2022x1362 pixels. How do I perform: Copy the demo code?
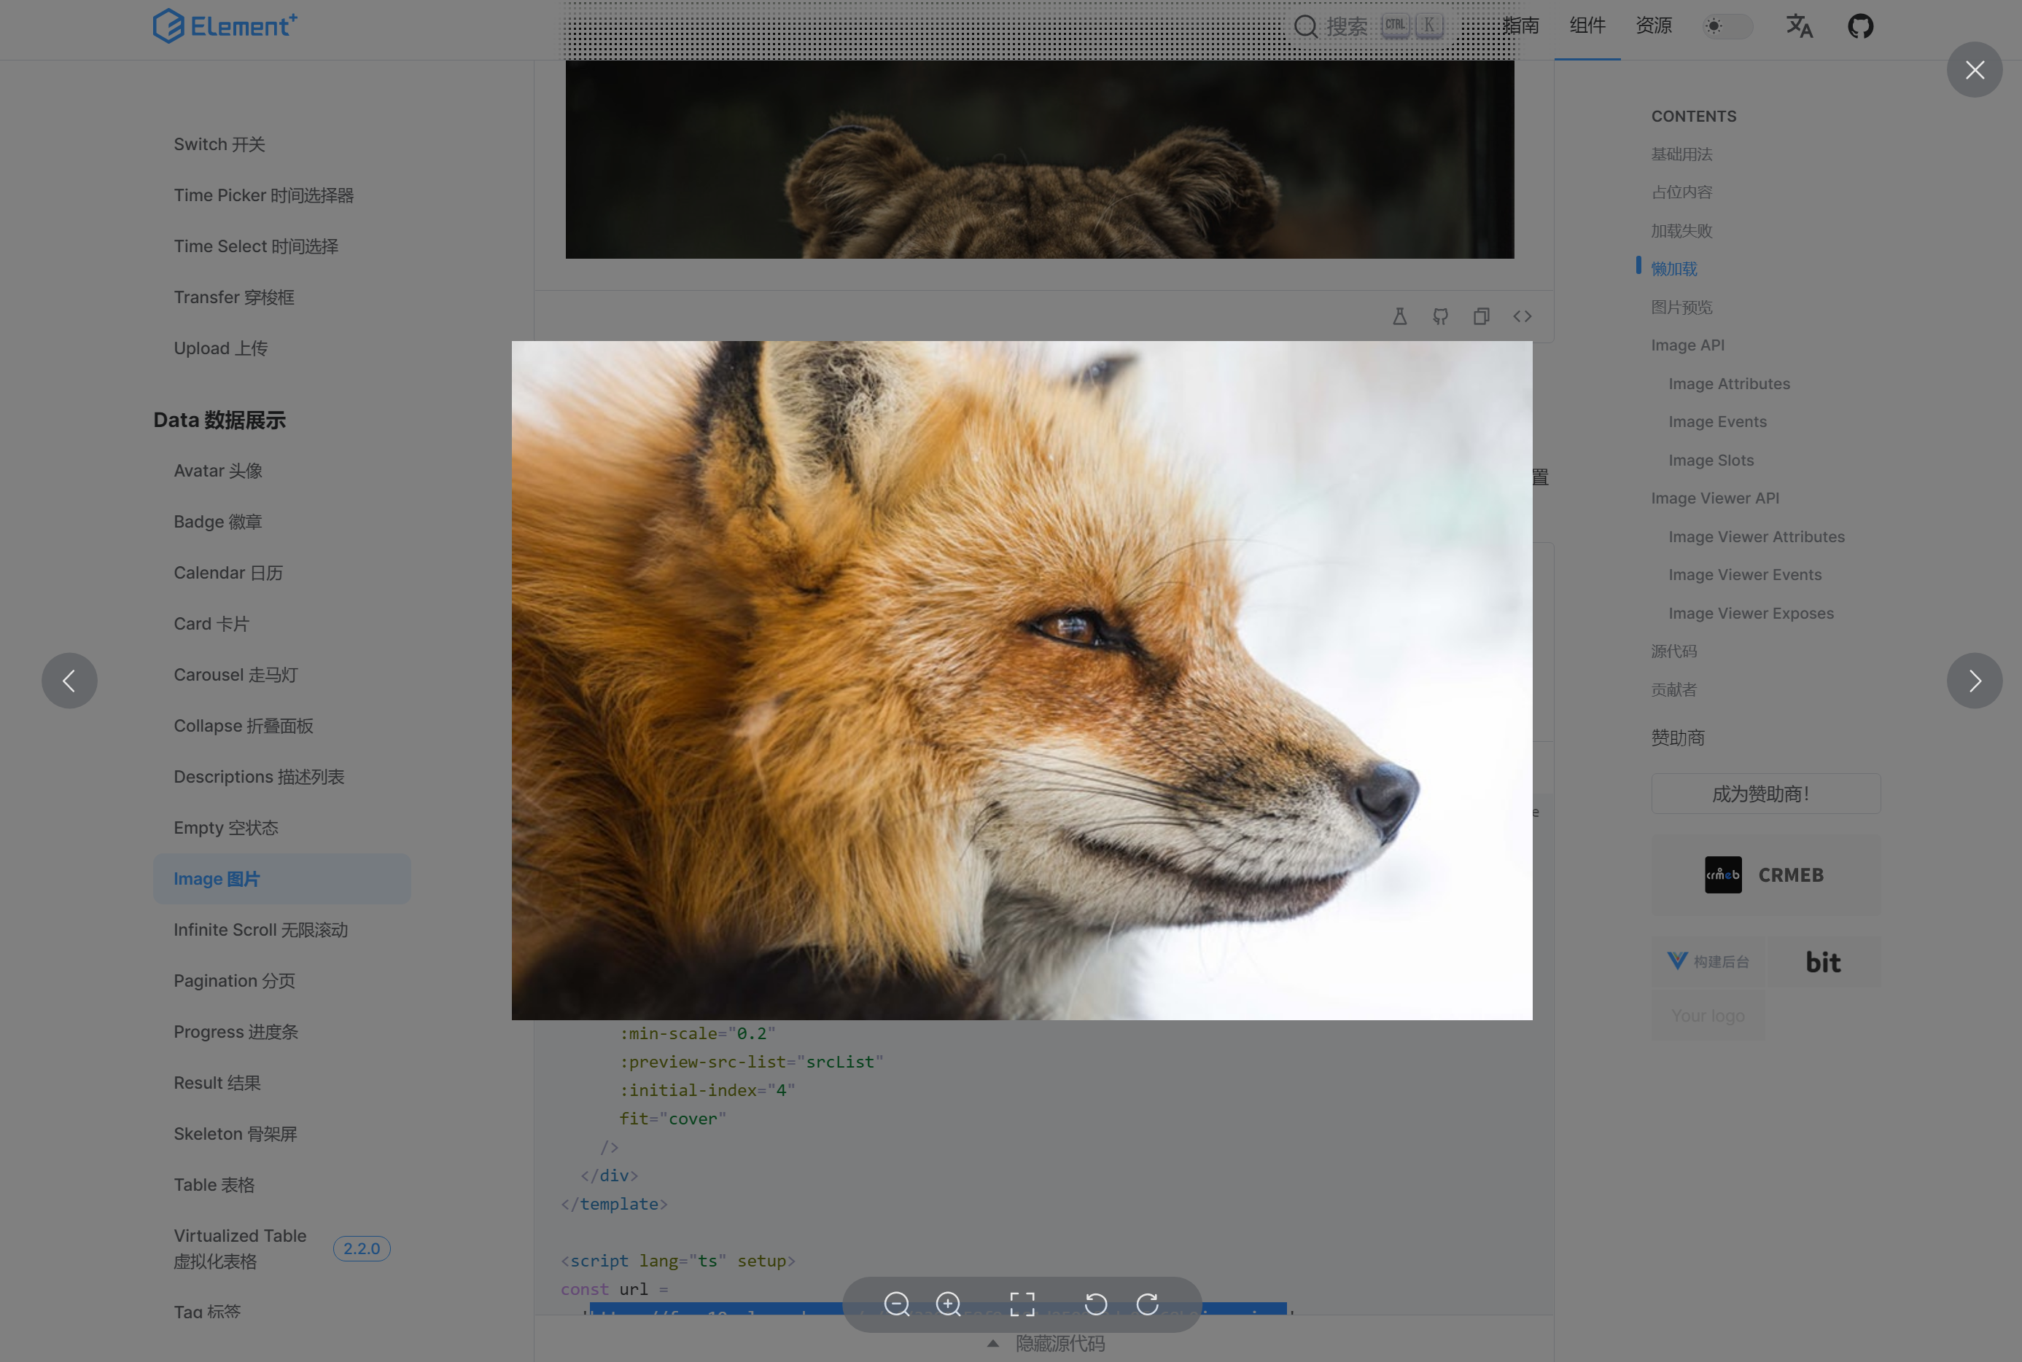coord(1481,316)
